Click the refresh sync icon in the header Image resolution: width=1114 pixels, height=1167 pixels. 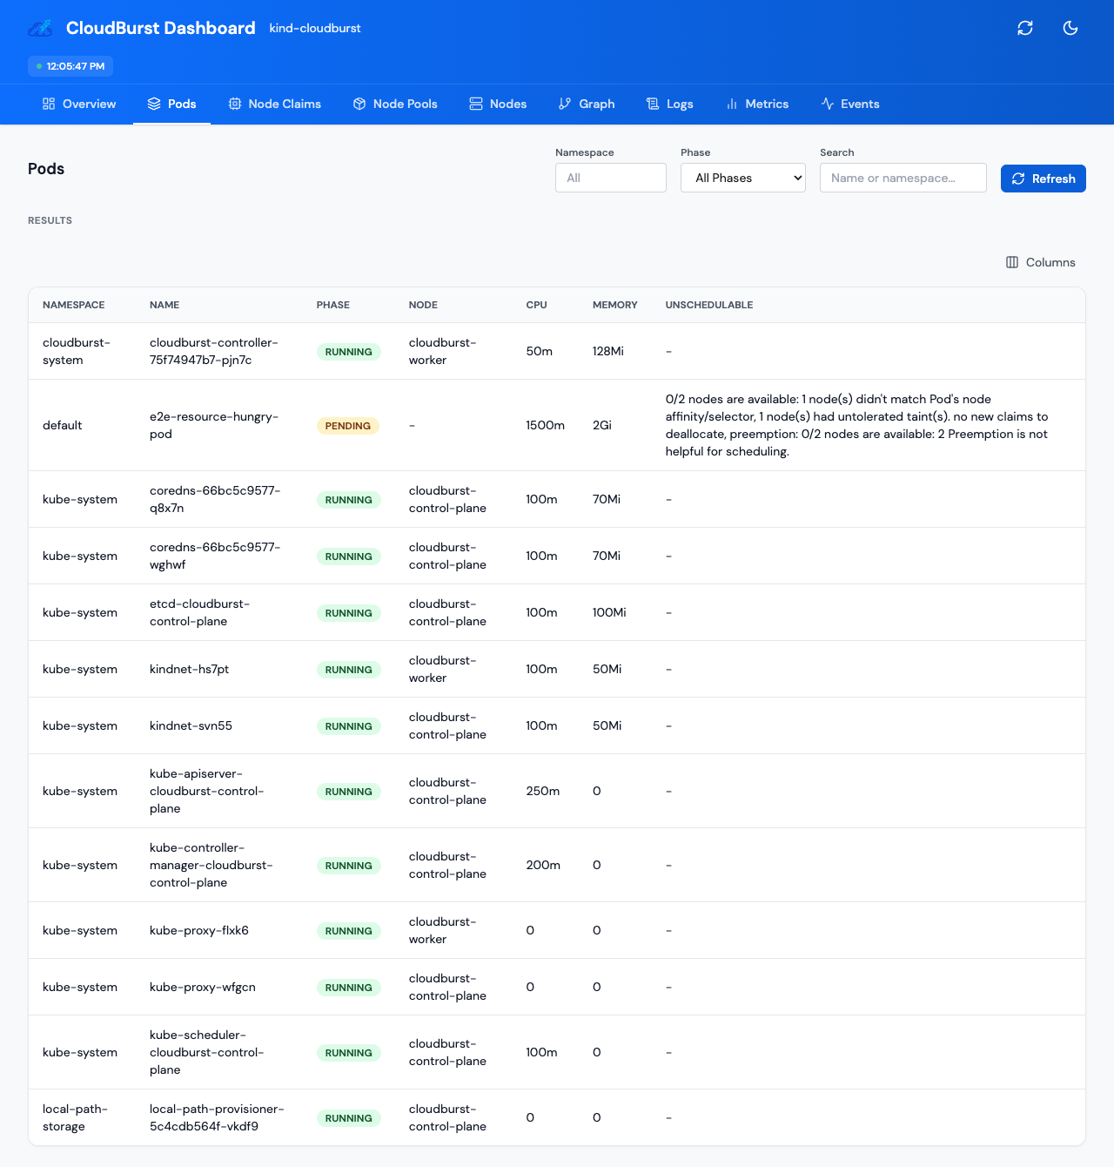click(x=1024, y=27)
